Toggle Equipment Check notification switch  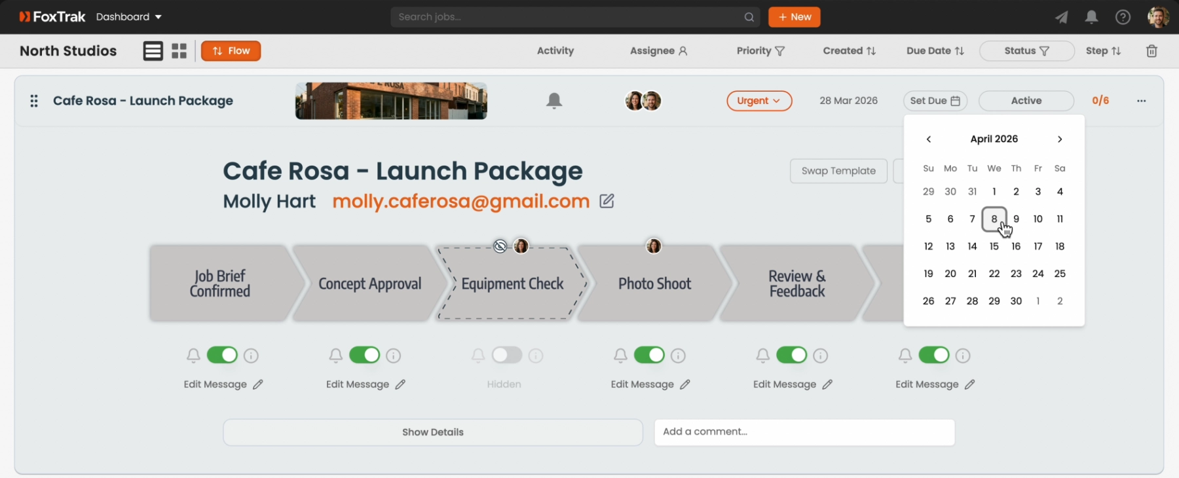tap(507, 356)
